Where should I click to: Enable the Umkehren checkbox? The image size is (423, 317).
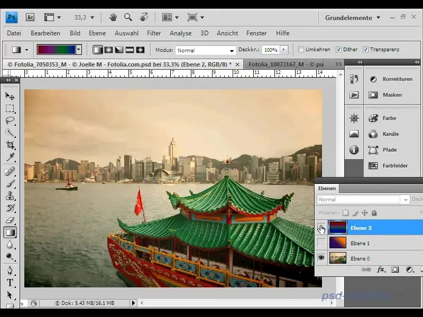coord(301,50)
